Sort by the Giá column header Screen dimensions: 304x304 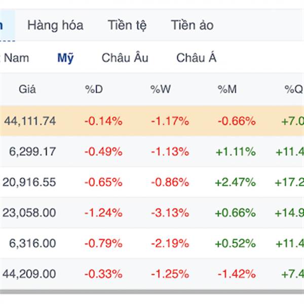pos(27,89)
